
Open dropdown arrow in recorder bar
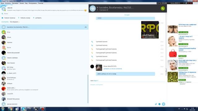[x=184, y=3]
